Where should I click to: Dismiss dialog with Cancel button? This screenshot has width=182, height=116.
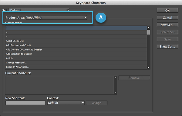point(167,18)
